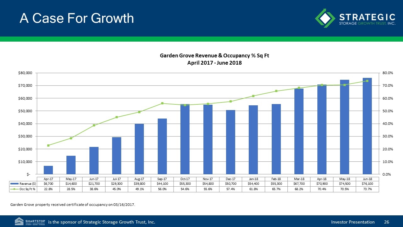
Task: Click the Sep-17 occupancy line marker
Action: click(162, 103)
